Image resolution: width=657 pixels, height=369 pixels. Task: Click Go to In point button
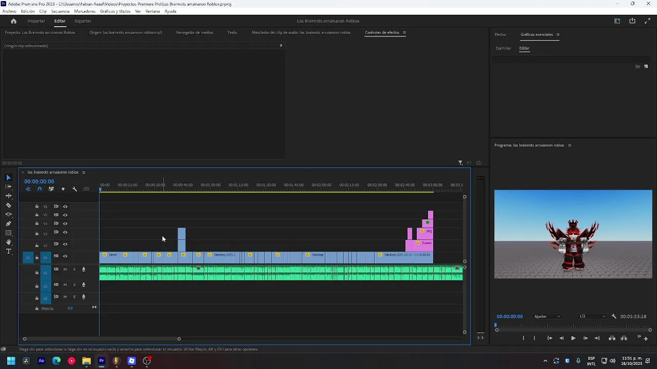(x=550, y=338)
